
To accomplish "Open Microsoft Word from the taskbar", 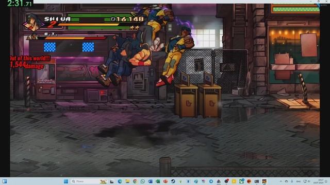I will tap(150, 181).
